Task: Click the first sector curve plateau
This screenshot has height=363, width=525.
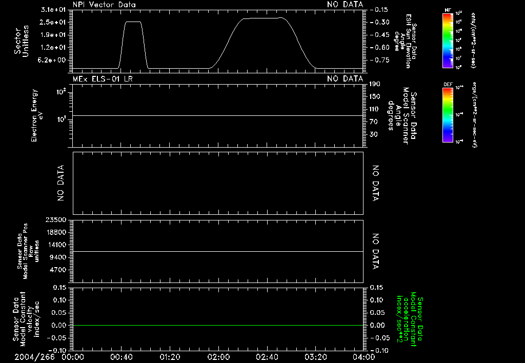Action: (133, 22)
